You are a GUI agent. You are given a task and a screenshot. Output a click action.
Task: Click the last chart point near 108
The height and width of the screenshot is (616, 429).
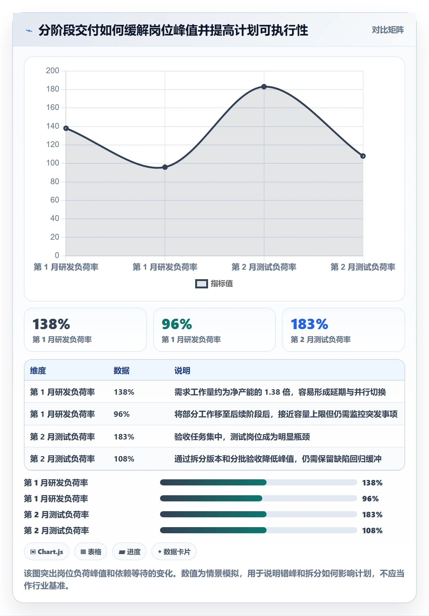coord(363,156)
